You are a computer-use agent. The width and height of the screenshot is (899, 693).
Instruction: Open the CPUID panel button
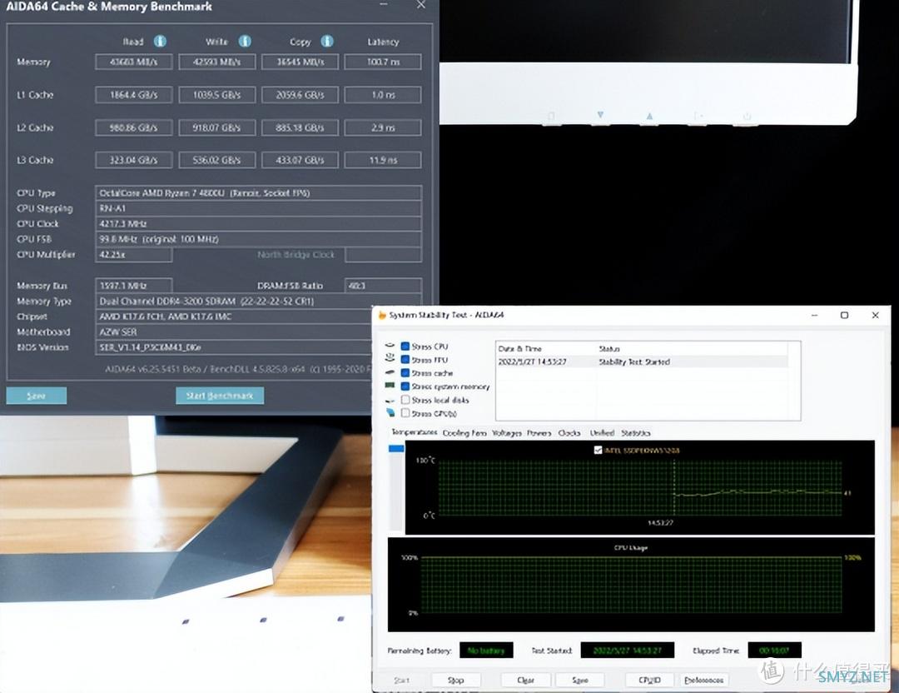click(649, 680)
